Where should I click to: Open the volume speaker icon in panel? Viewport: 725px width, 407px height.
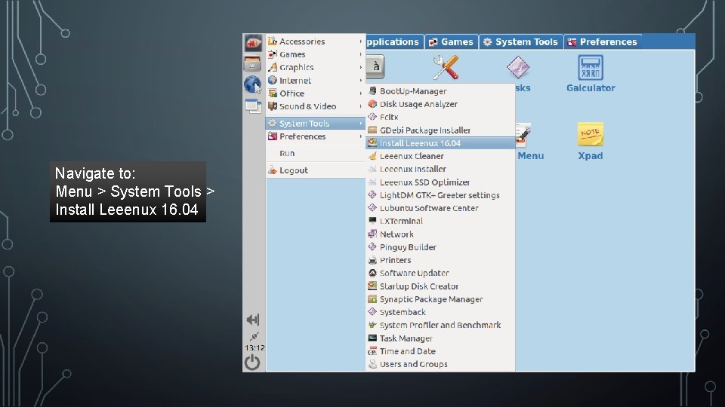pos(253,320)
